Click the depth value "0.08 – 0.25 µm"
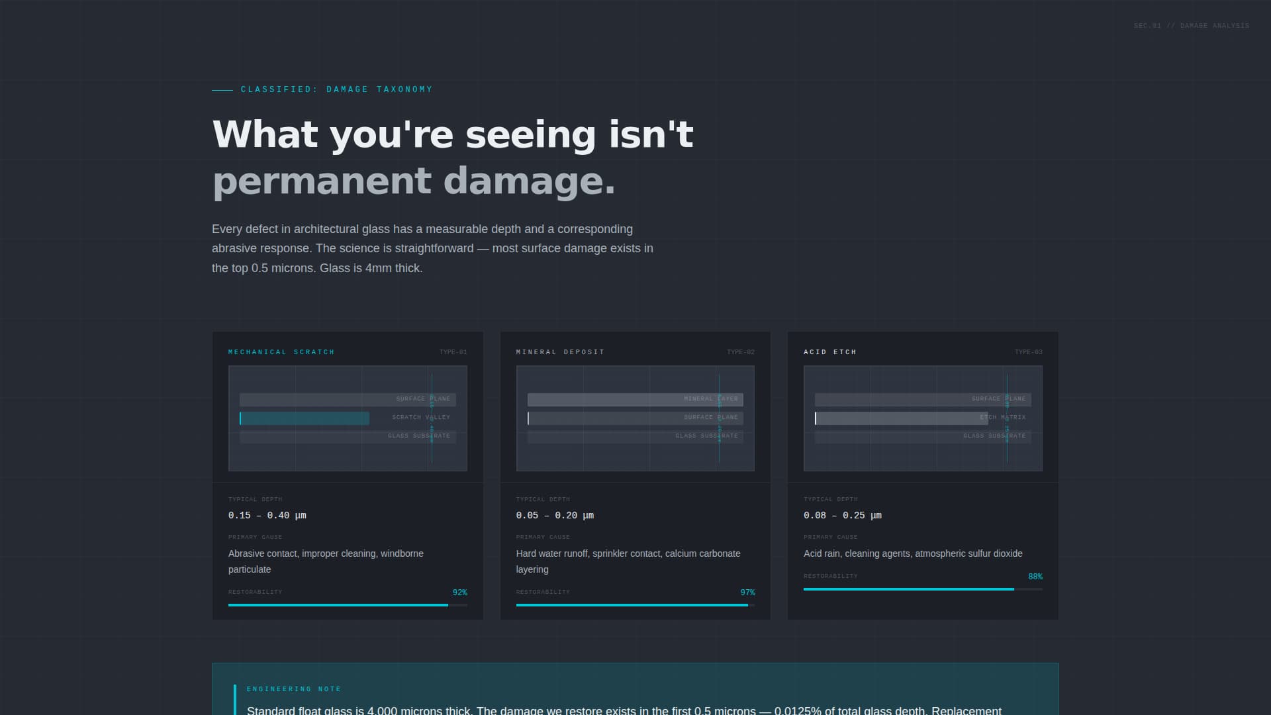The height and width of the screenshot is (715, 1271). click(843, 516)
